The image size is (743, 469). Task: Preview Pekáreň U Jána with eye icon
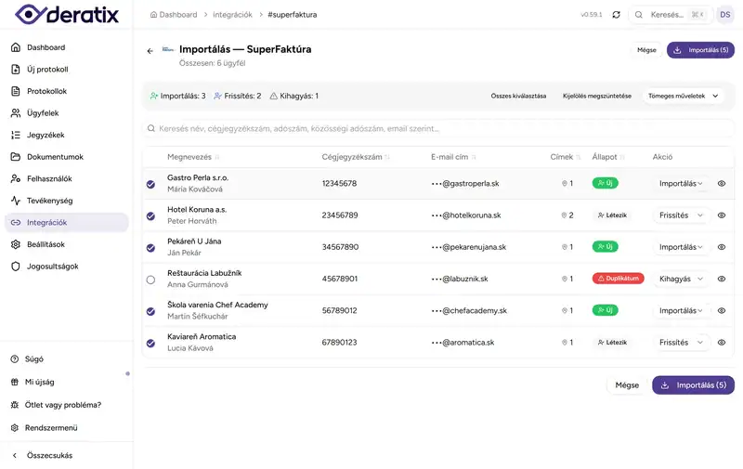click(722, 247)
